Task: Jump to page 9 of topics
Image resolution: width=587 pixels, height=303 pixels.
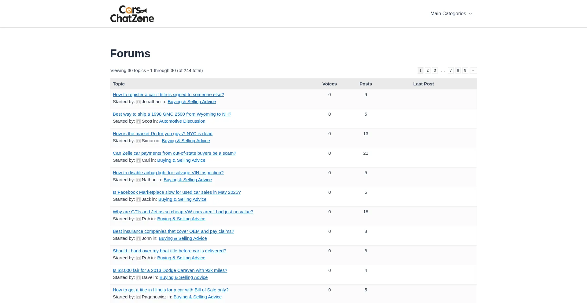Action: (x=465, y=70)
